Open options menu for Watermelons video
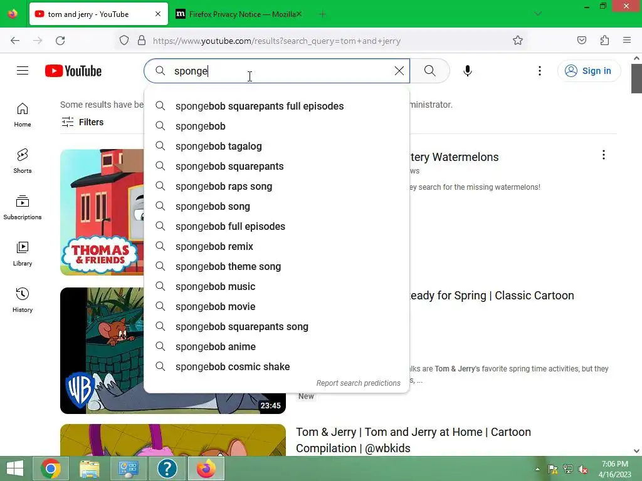Image resolution: width=642 pixels, height=481 pixels. tap(603, 155)
